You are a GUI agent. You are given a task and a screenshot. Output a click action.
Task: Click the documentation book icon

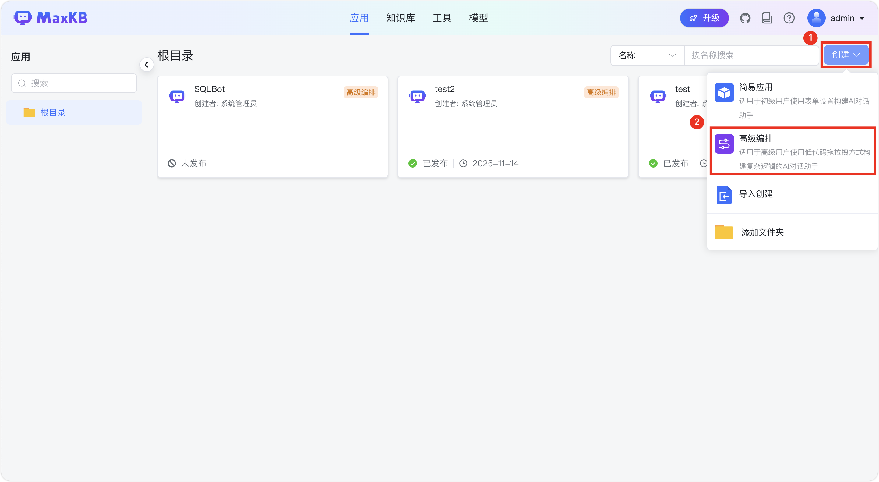(767, 18)
